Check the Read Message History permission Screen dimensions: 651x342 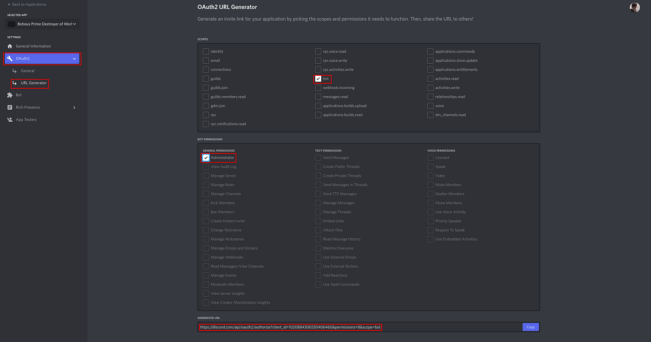[318, 239]
